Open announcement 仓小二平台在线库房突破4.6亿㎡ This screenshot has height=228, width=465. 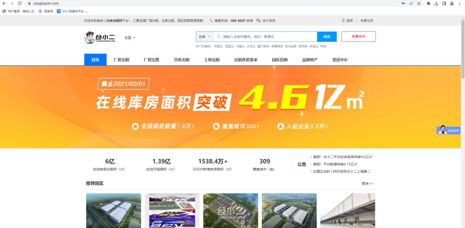pos(343,157)
